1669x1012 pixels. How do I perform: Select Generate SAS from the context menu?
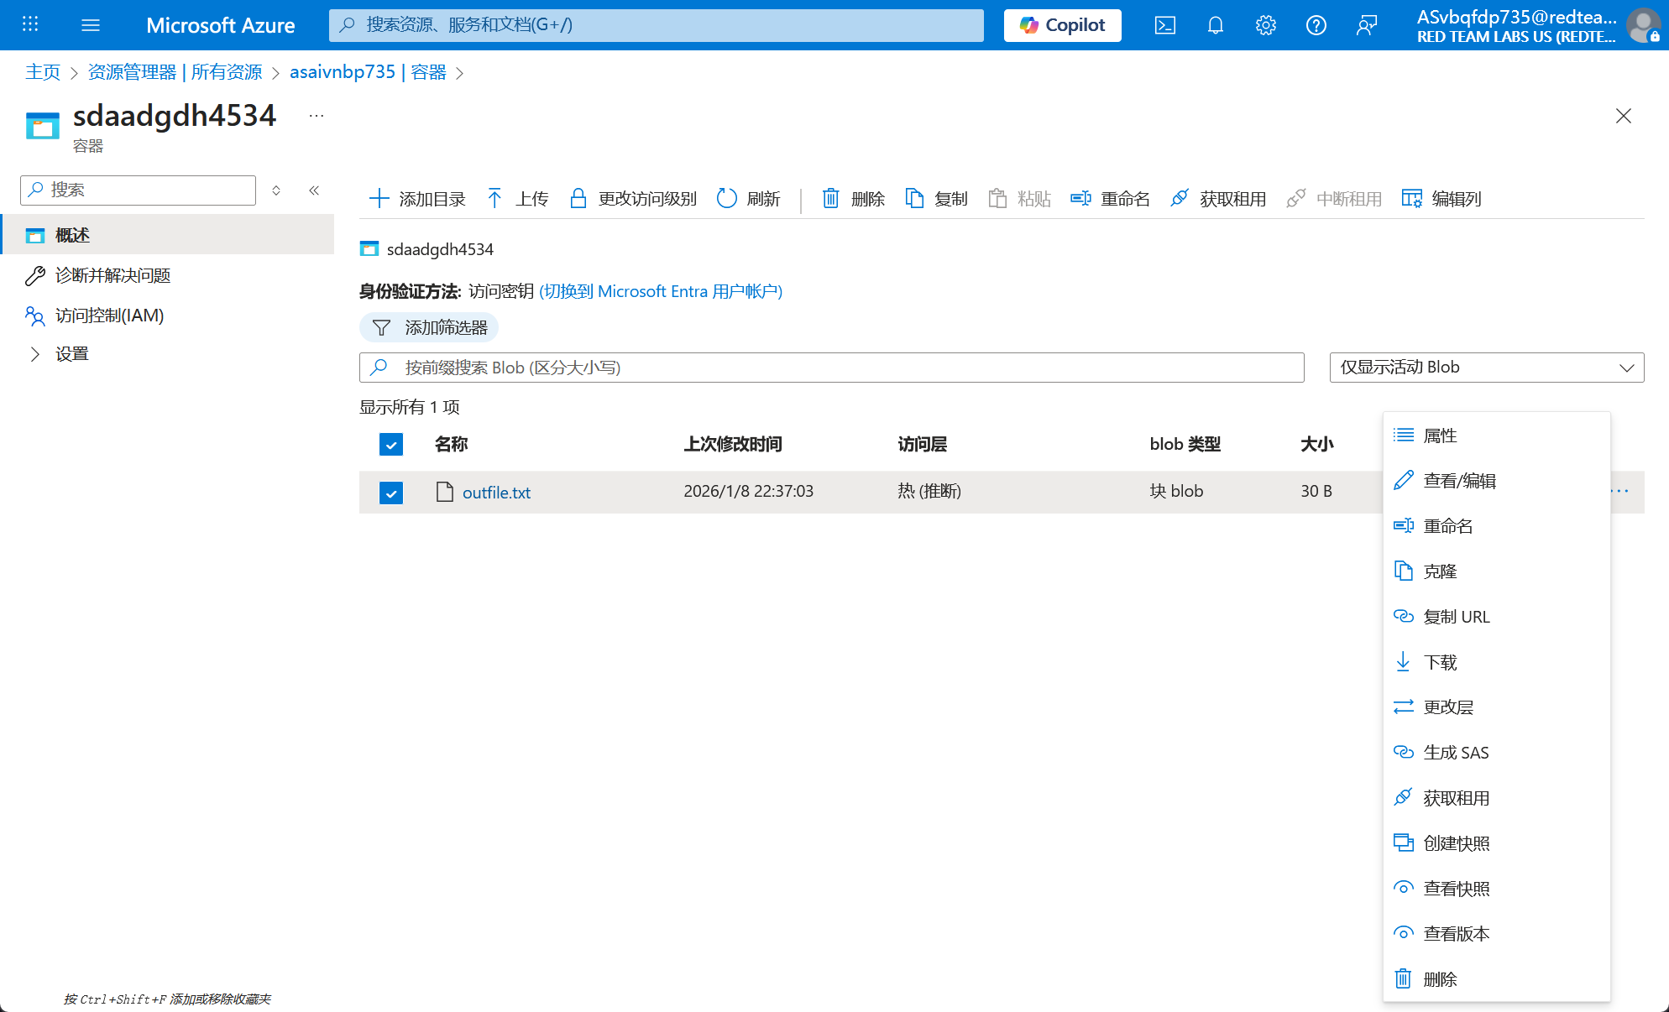1456,753
